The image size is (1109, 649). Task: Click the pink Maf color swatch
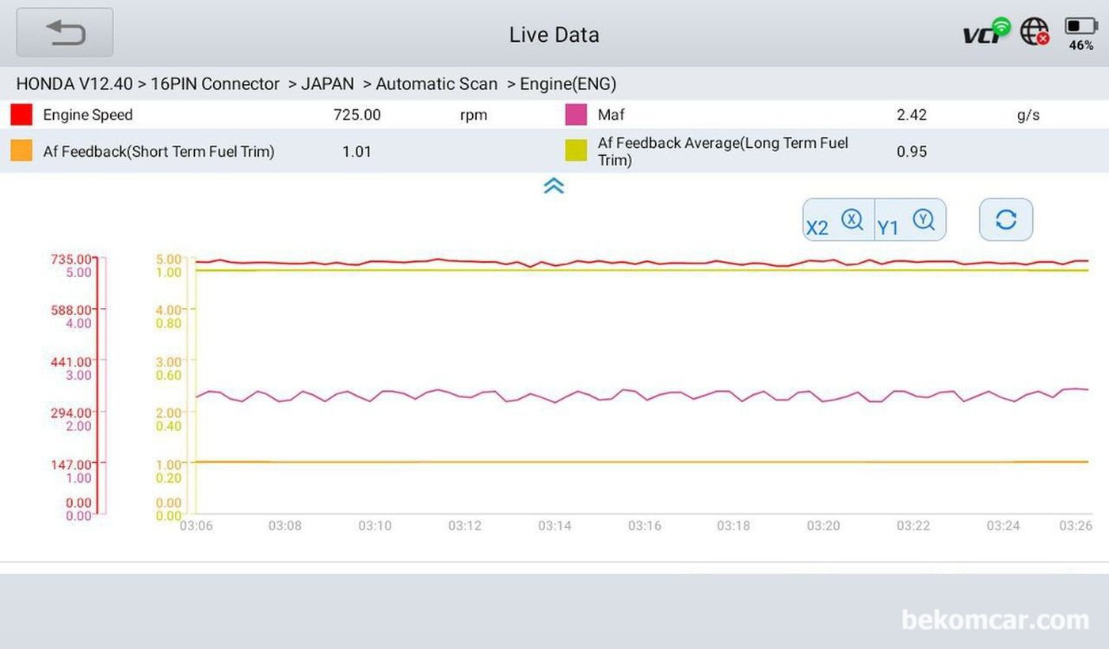tap(576, 115)
